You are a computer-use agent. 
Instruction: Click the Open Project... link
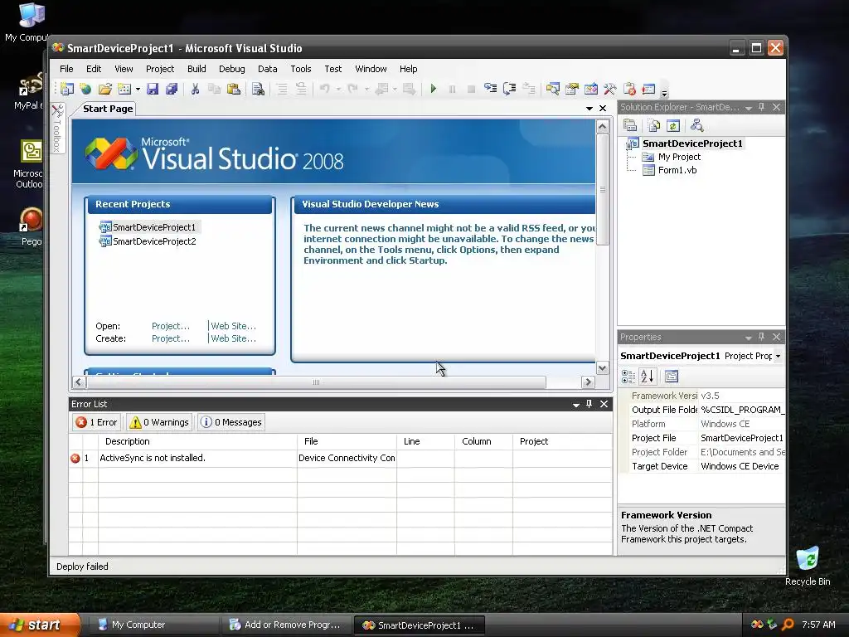(x=171, y=325)
